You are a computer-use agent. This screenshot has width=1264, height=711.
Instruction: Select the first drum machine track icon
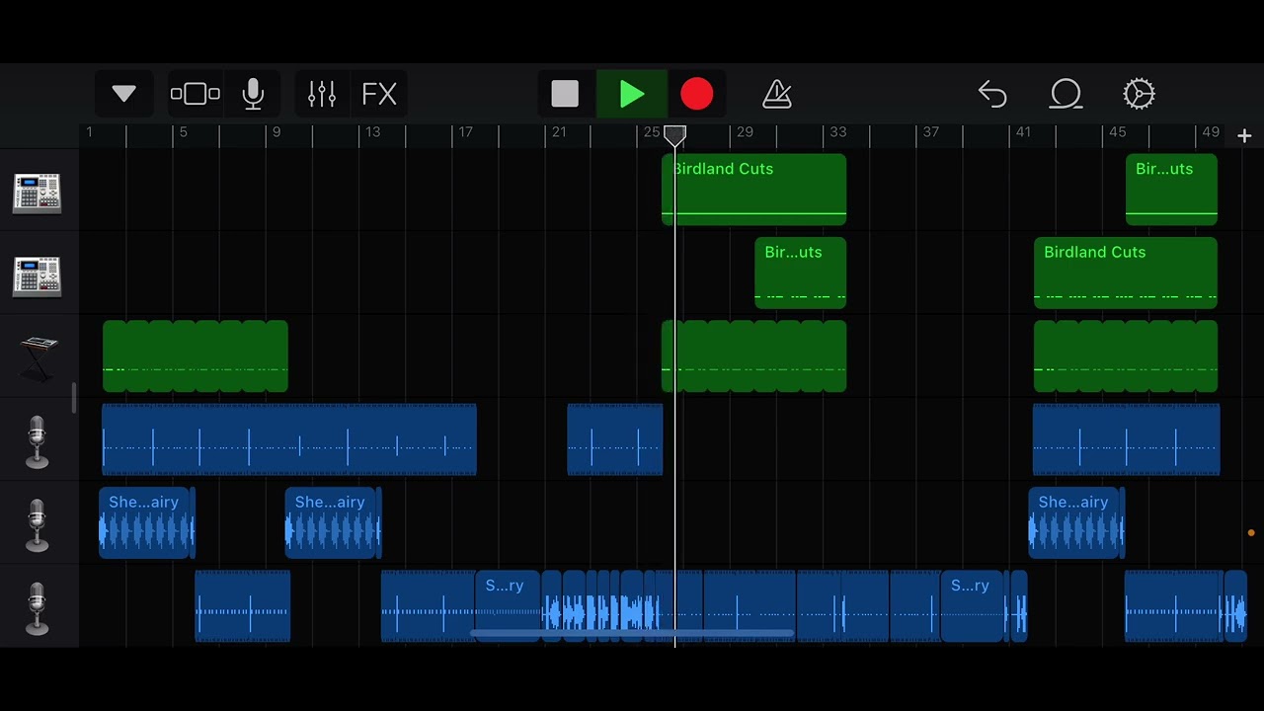pos(37,193)
